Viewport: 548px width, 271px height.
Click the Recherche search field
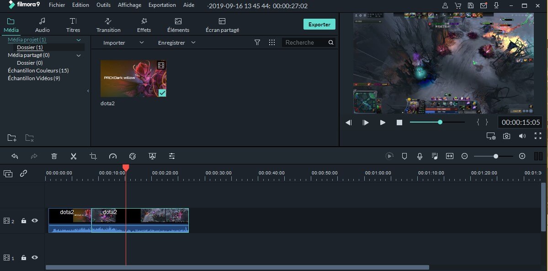click(x=309, y=42)
